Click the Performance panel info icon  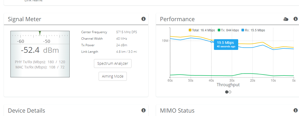(x=295, y=19)
